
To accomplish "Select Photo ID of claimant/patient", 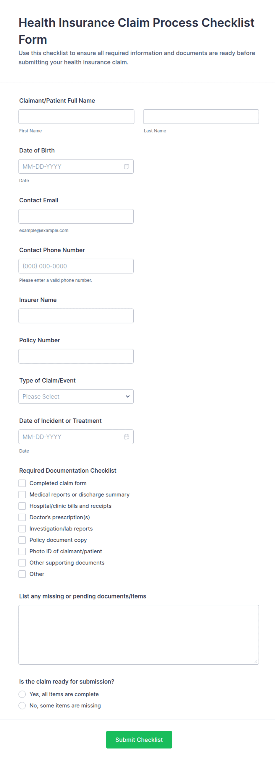I will coord(22,551).
